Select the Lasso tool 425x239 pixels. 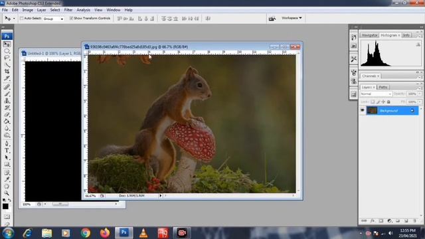click(x=7, y=58)
